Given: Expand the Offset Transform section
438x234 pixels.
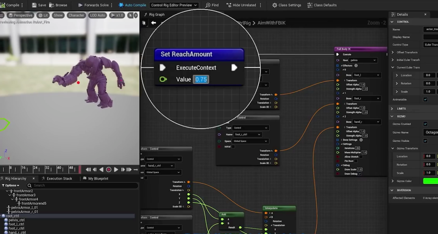Looking at the screenshot, I should (393, 52).
